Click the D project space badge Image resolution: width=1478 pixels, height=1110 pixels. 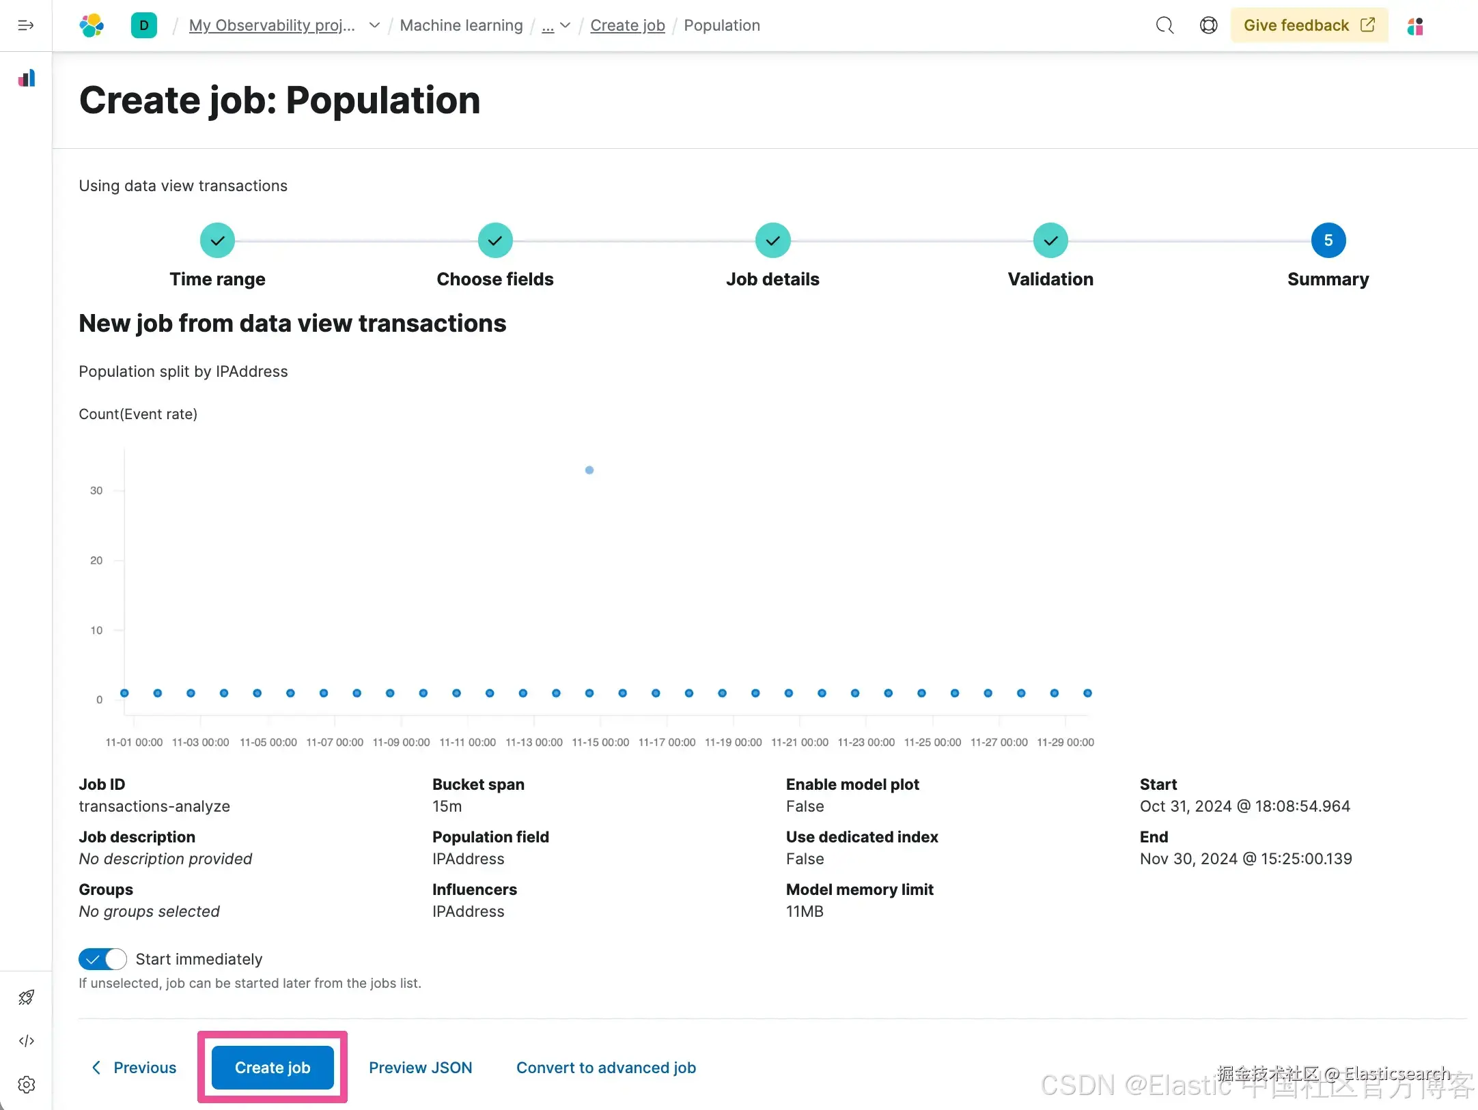pyautogui.click(x=143, y=25)
